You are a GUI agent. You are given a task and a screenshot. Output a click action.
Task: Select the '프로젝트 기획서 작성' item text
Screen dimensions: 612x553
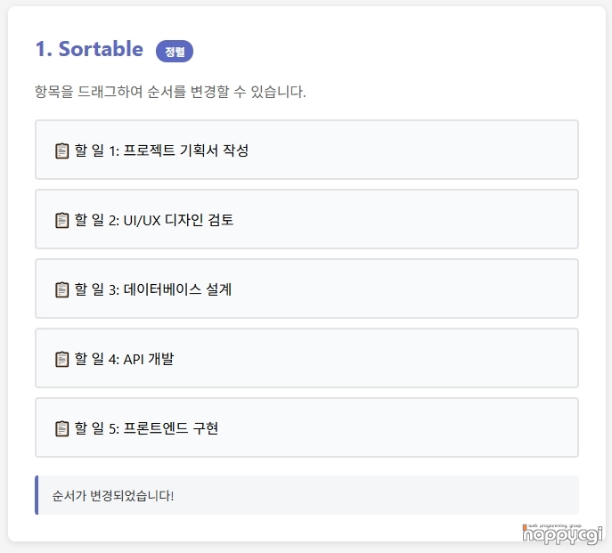coord(185,150)
